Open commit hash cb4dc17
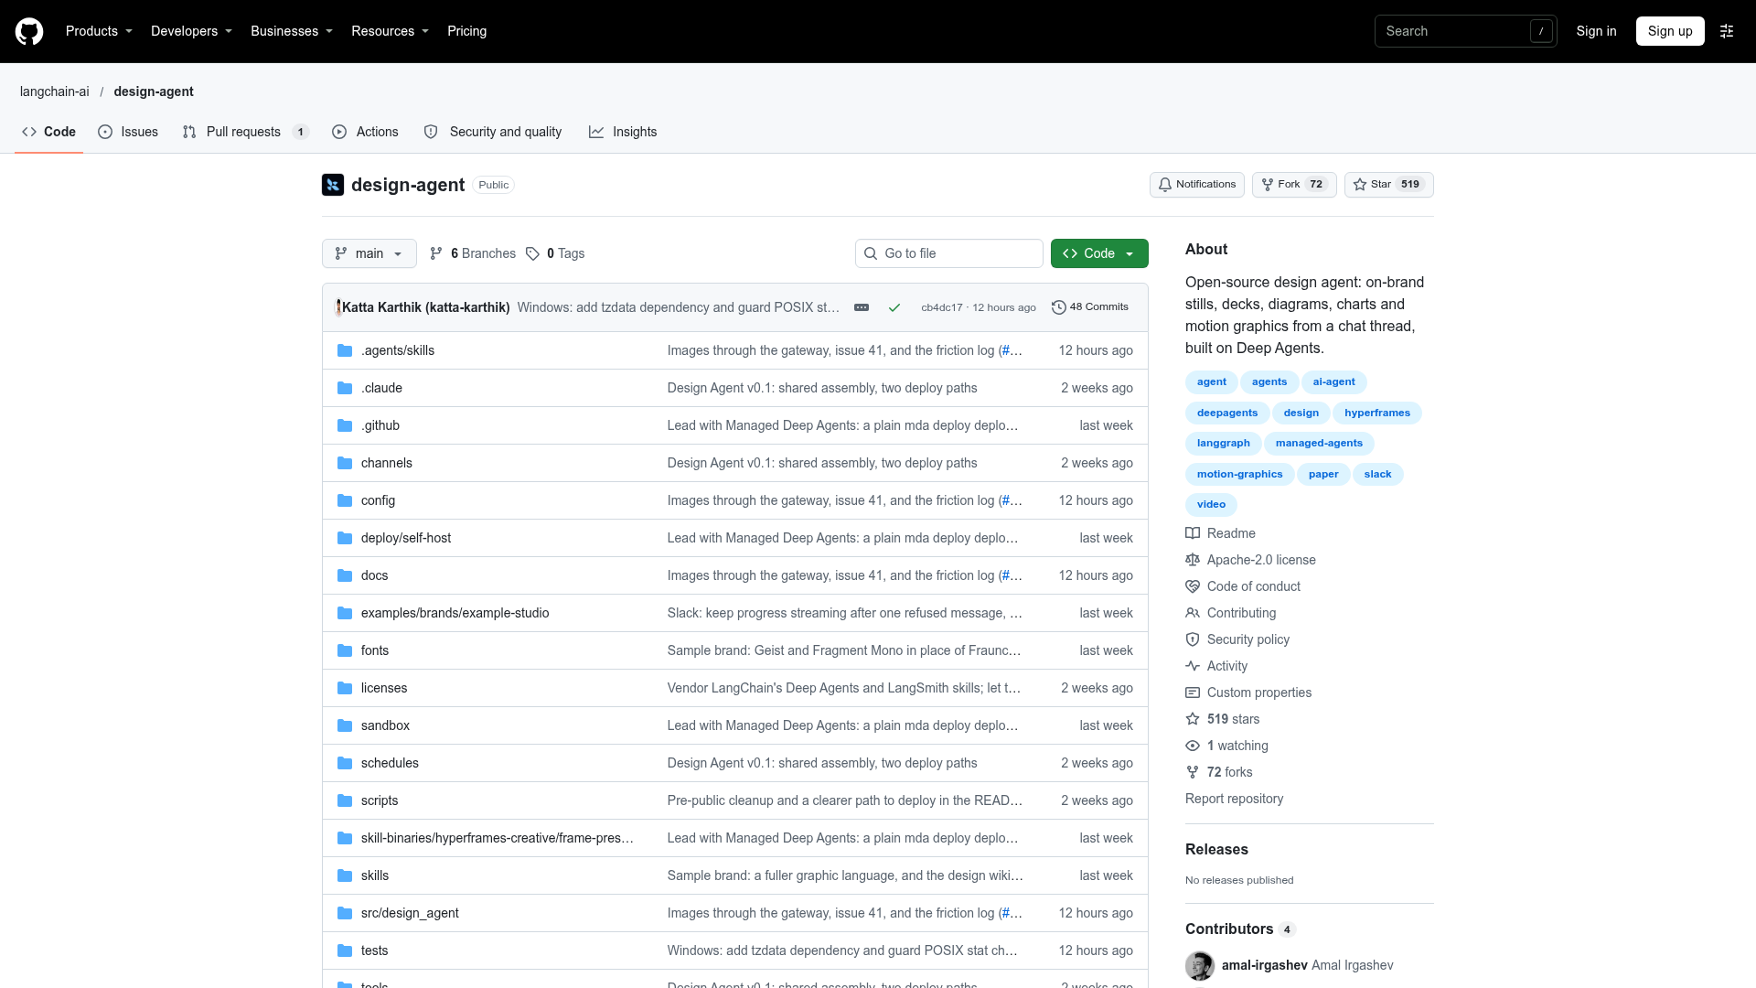This screenshot has height=988, width=1756. pyautogui.click(x=941, y=307)
